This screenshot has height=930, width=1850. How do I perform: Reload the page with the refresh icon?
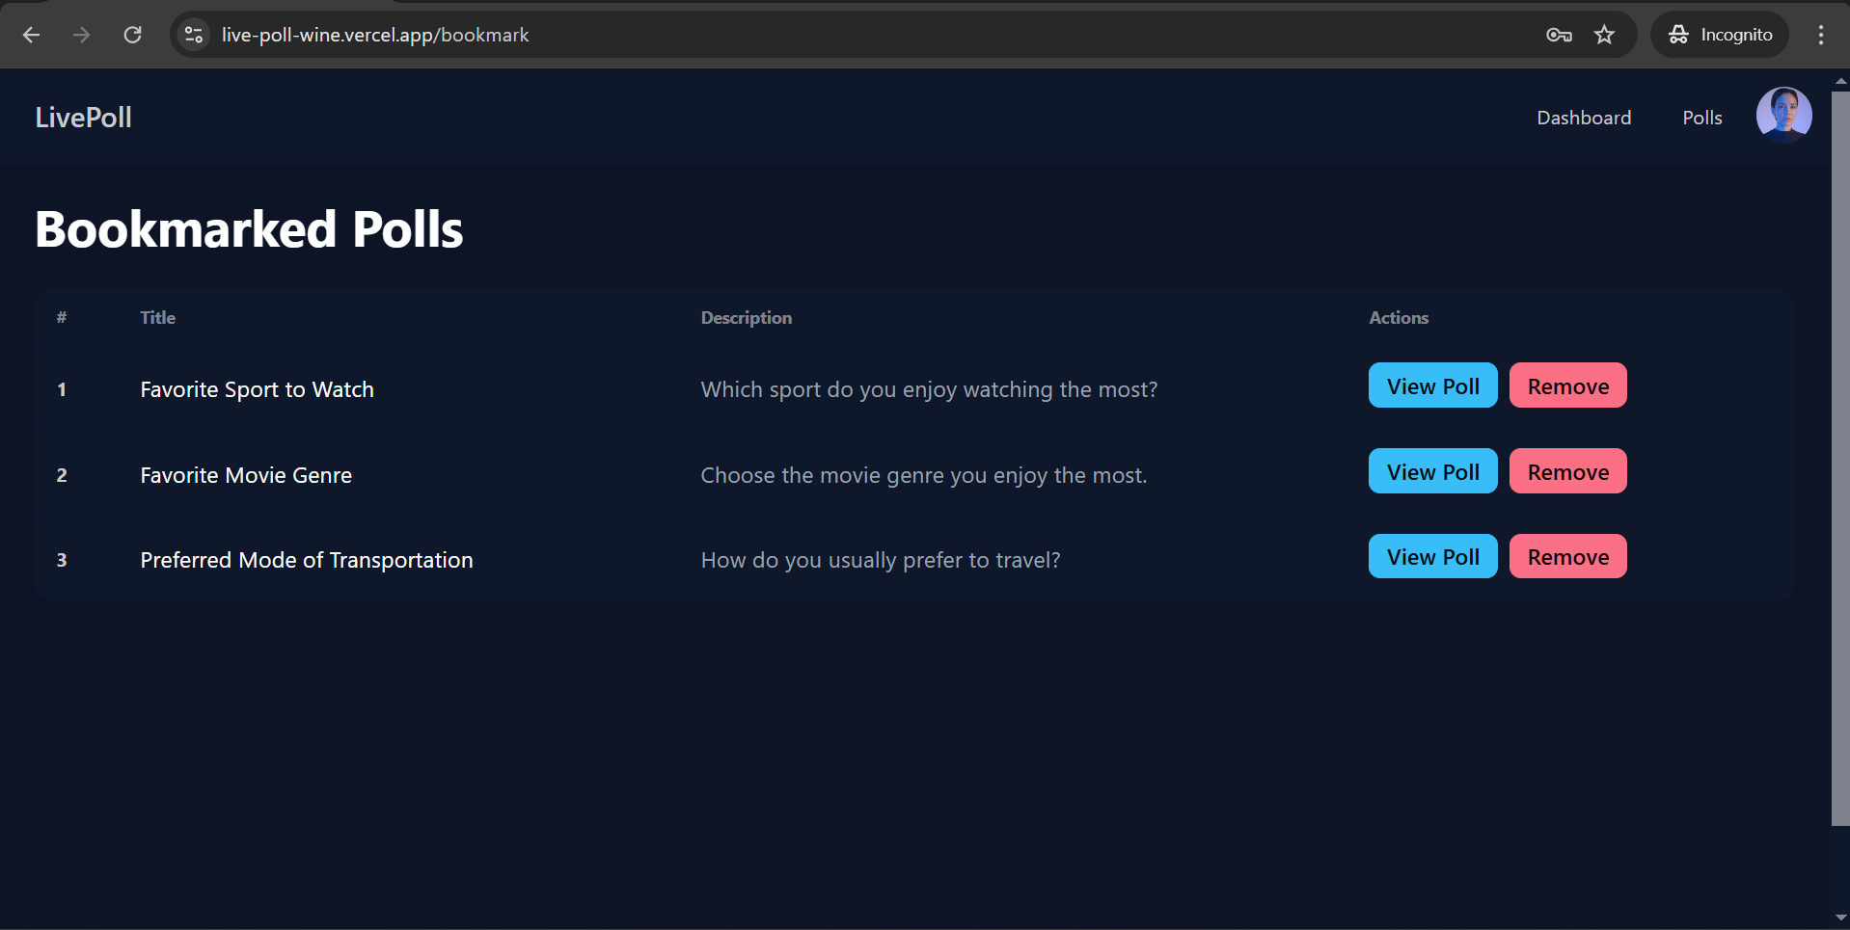[133, 35]
